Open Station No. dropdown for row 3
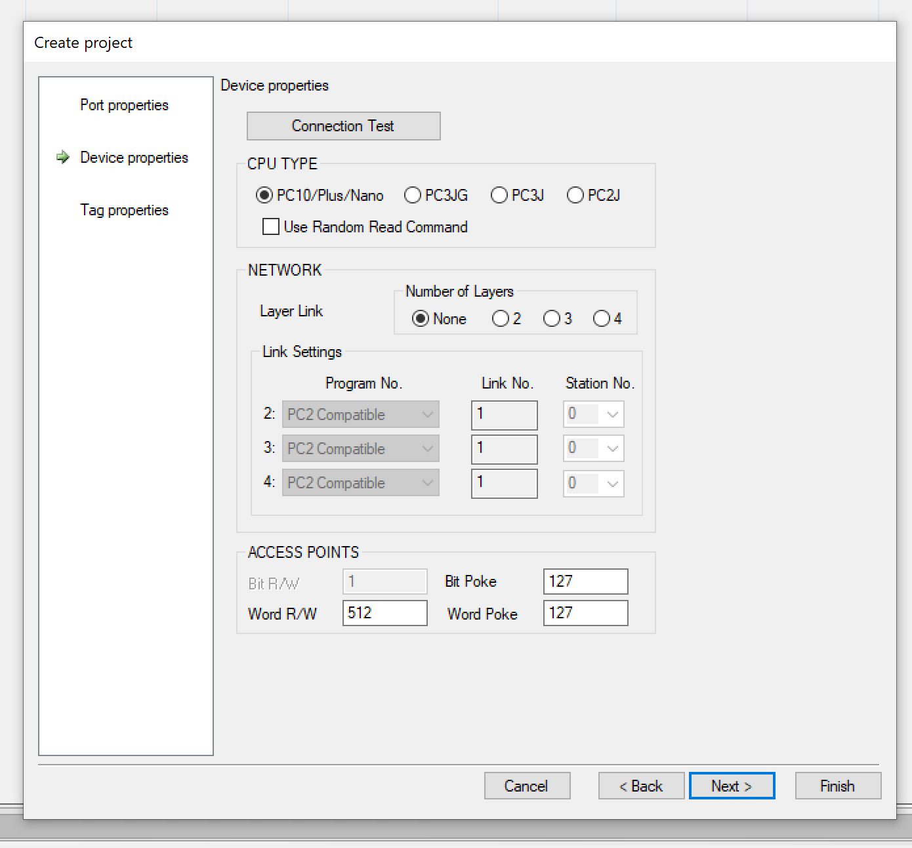Viewport: 912px width, 848px height. [x=593, y=449]
